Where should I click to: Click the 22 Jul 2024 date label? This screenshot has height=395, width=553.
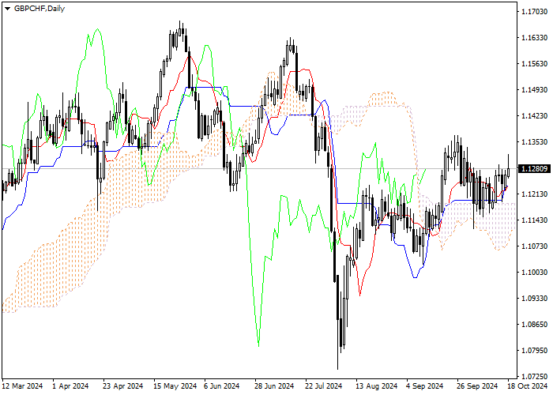324,386
